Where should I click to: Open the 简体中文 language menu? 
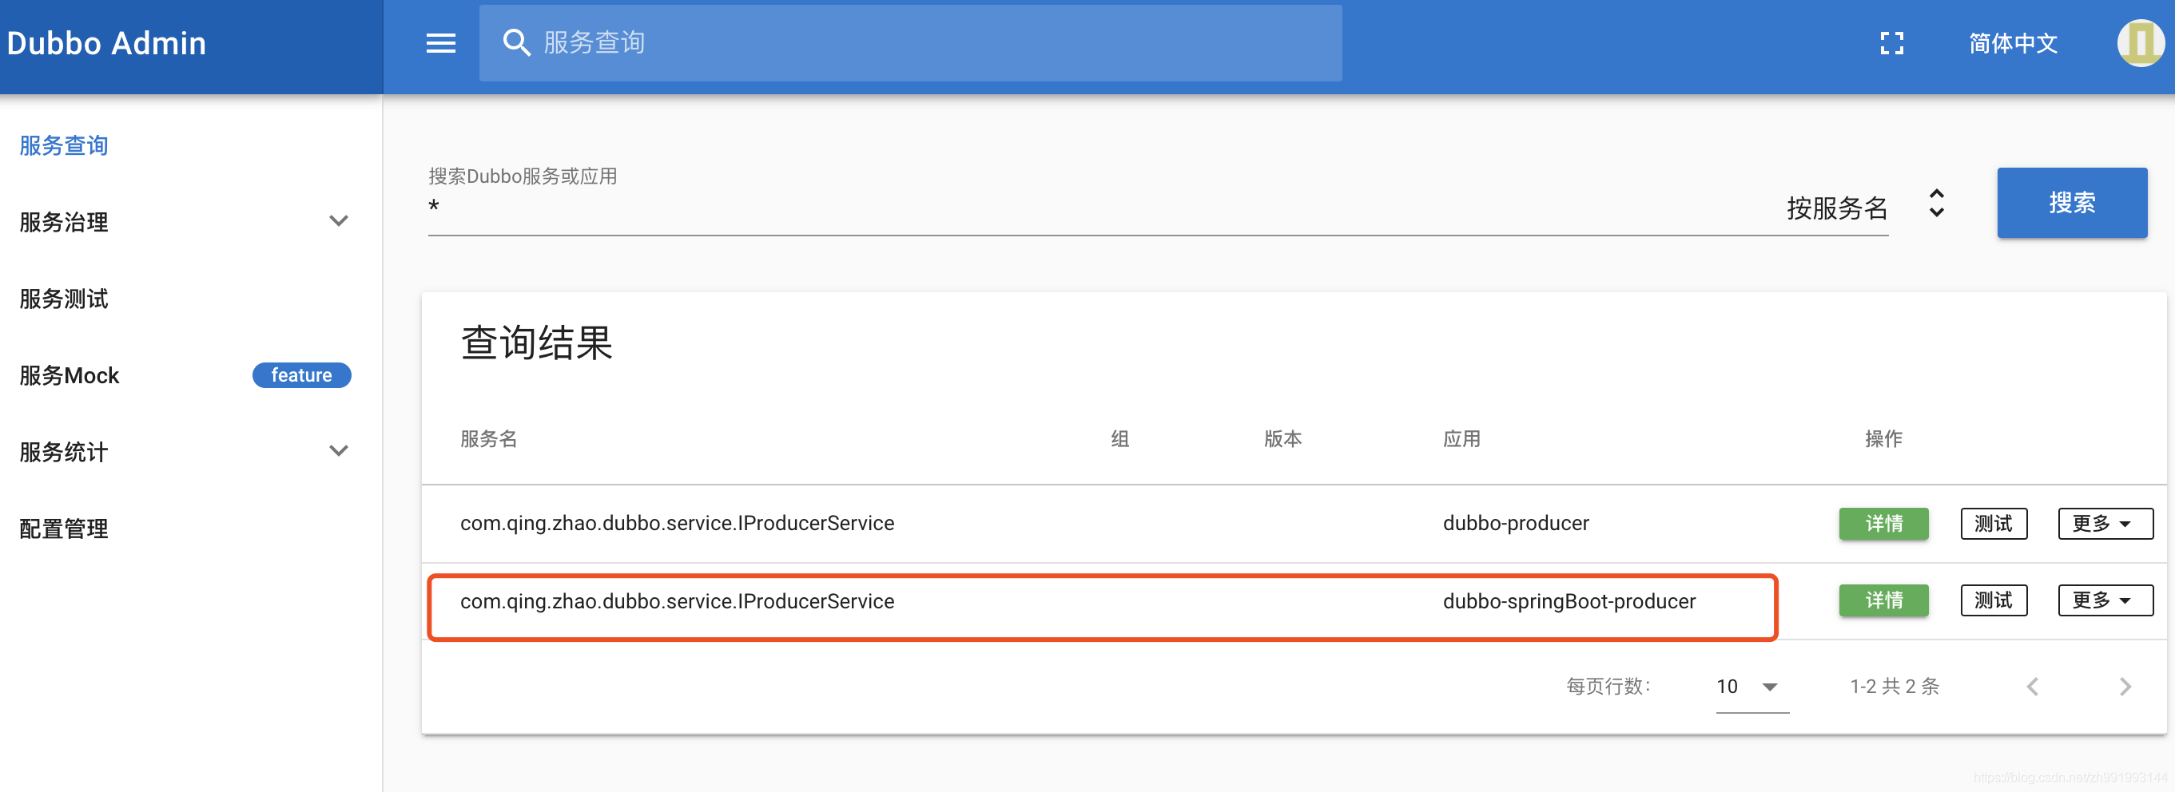click(x=2012, y=43)
